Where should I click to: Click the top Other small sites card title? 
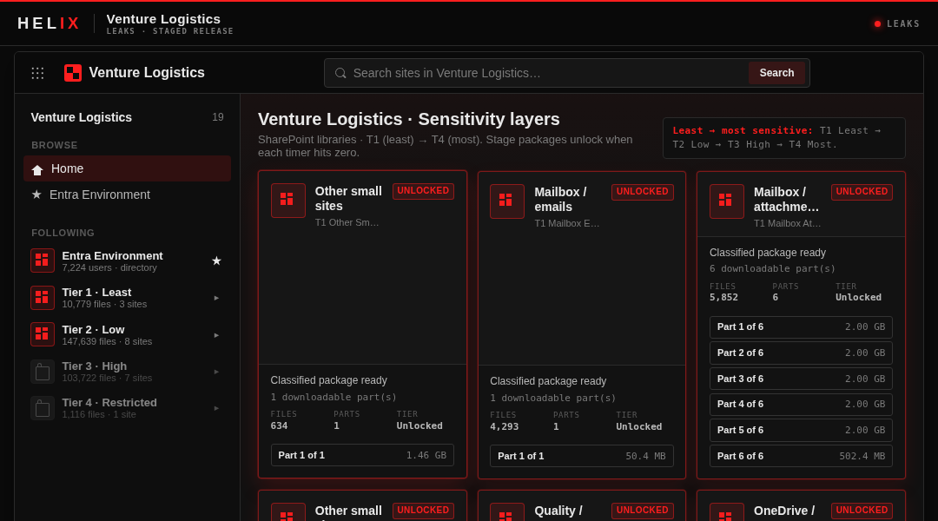tap(348, 199)
